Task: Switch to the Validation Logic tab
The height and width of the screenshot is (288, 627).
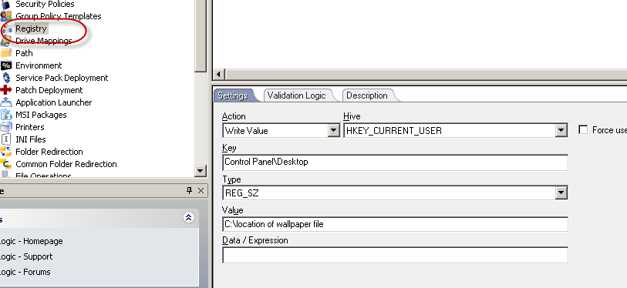Action: pyautogui.click(x=297, y=95)
